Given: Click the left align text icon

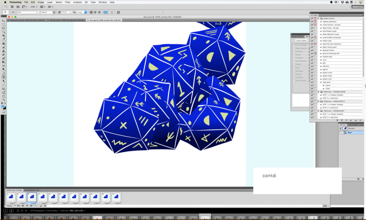Looking at the screenshot, I should 91,12.
